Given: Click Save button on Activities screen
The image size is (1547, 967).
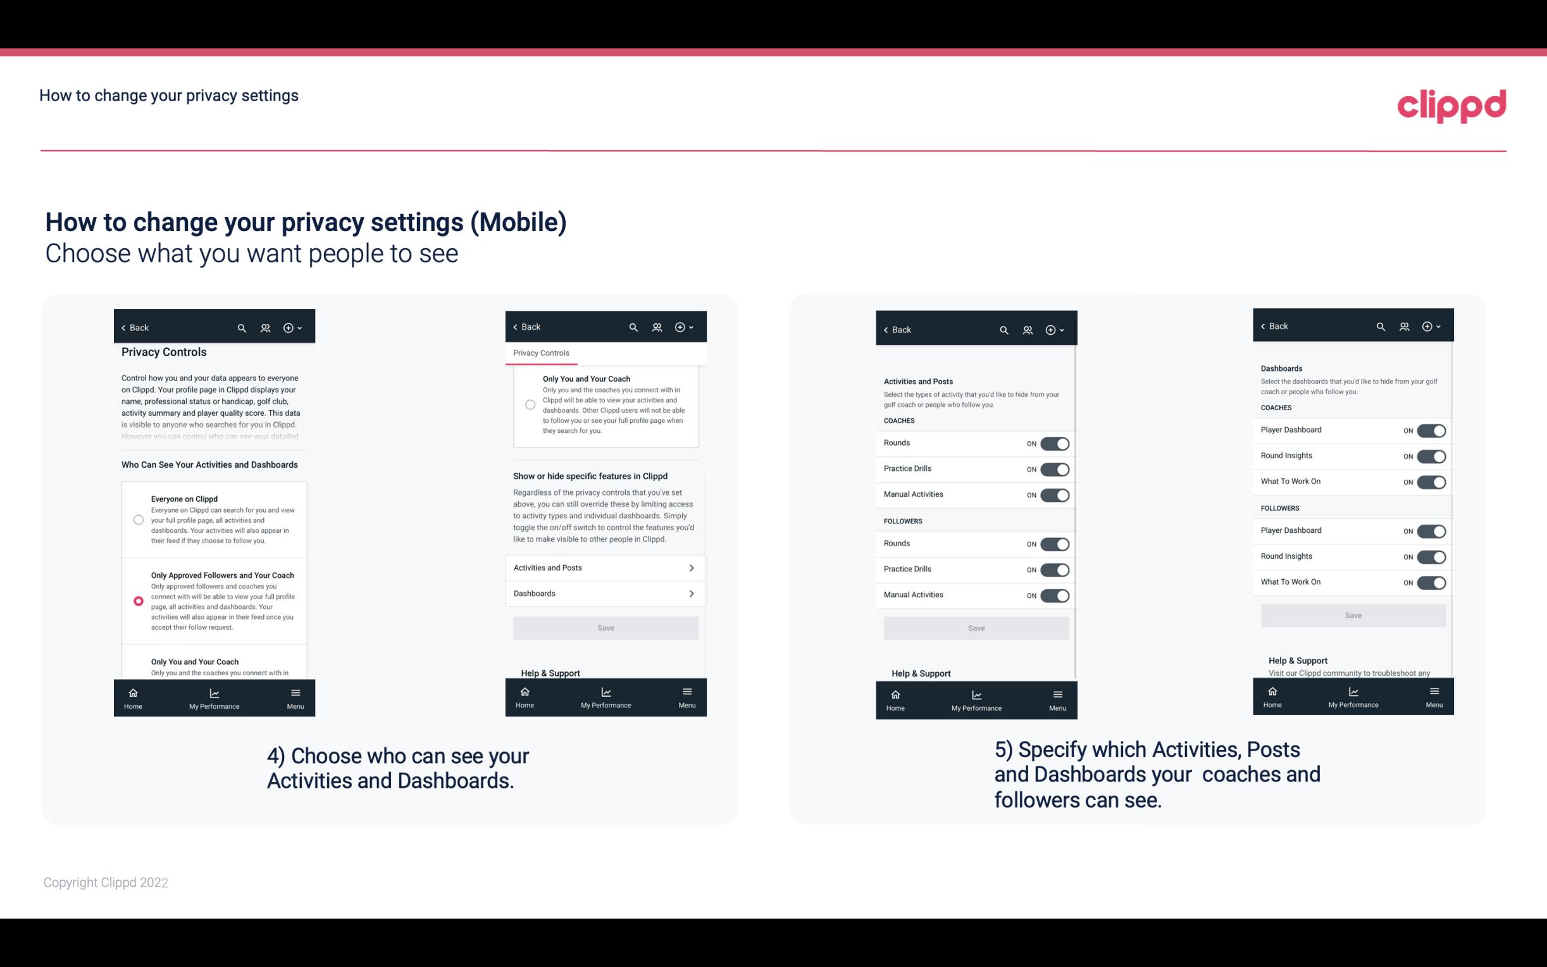Looking at the screenshot, I should (976, 627).
